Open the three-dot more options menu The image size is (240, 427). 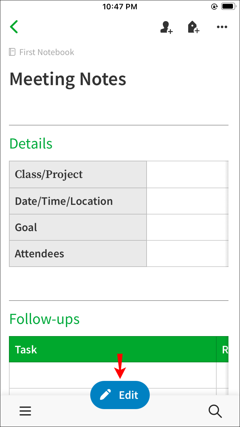pos(222,27)
